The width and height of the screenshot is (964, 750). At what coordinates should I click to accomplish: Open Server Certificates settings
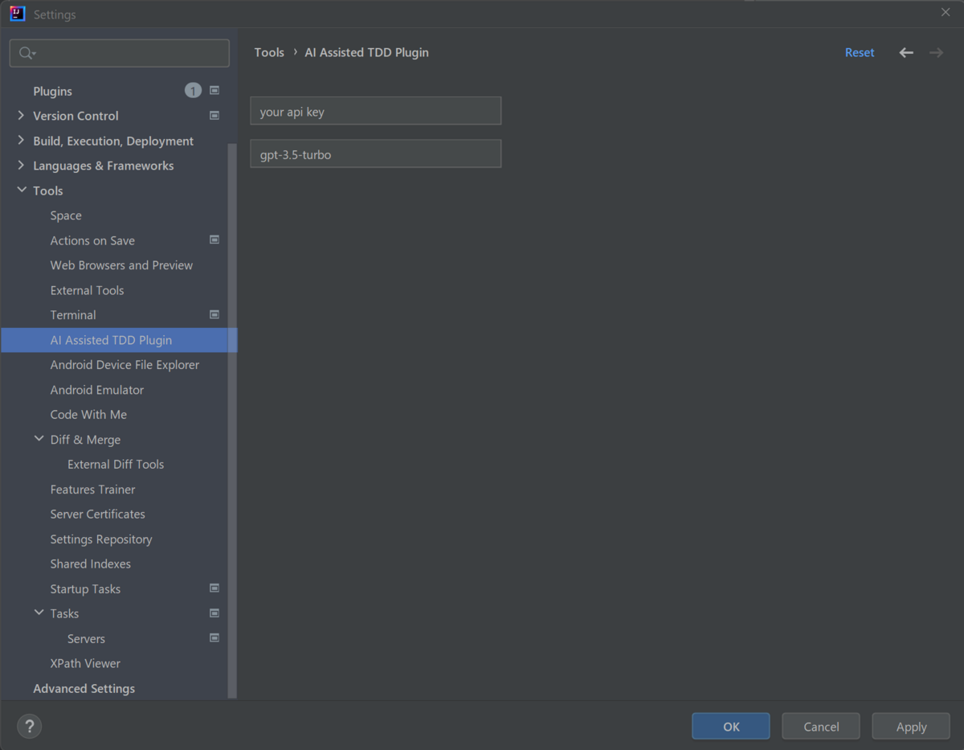click(97, 514)
